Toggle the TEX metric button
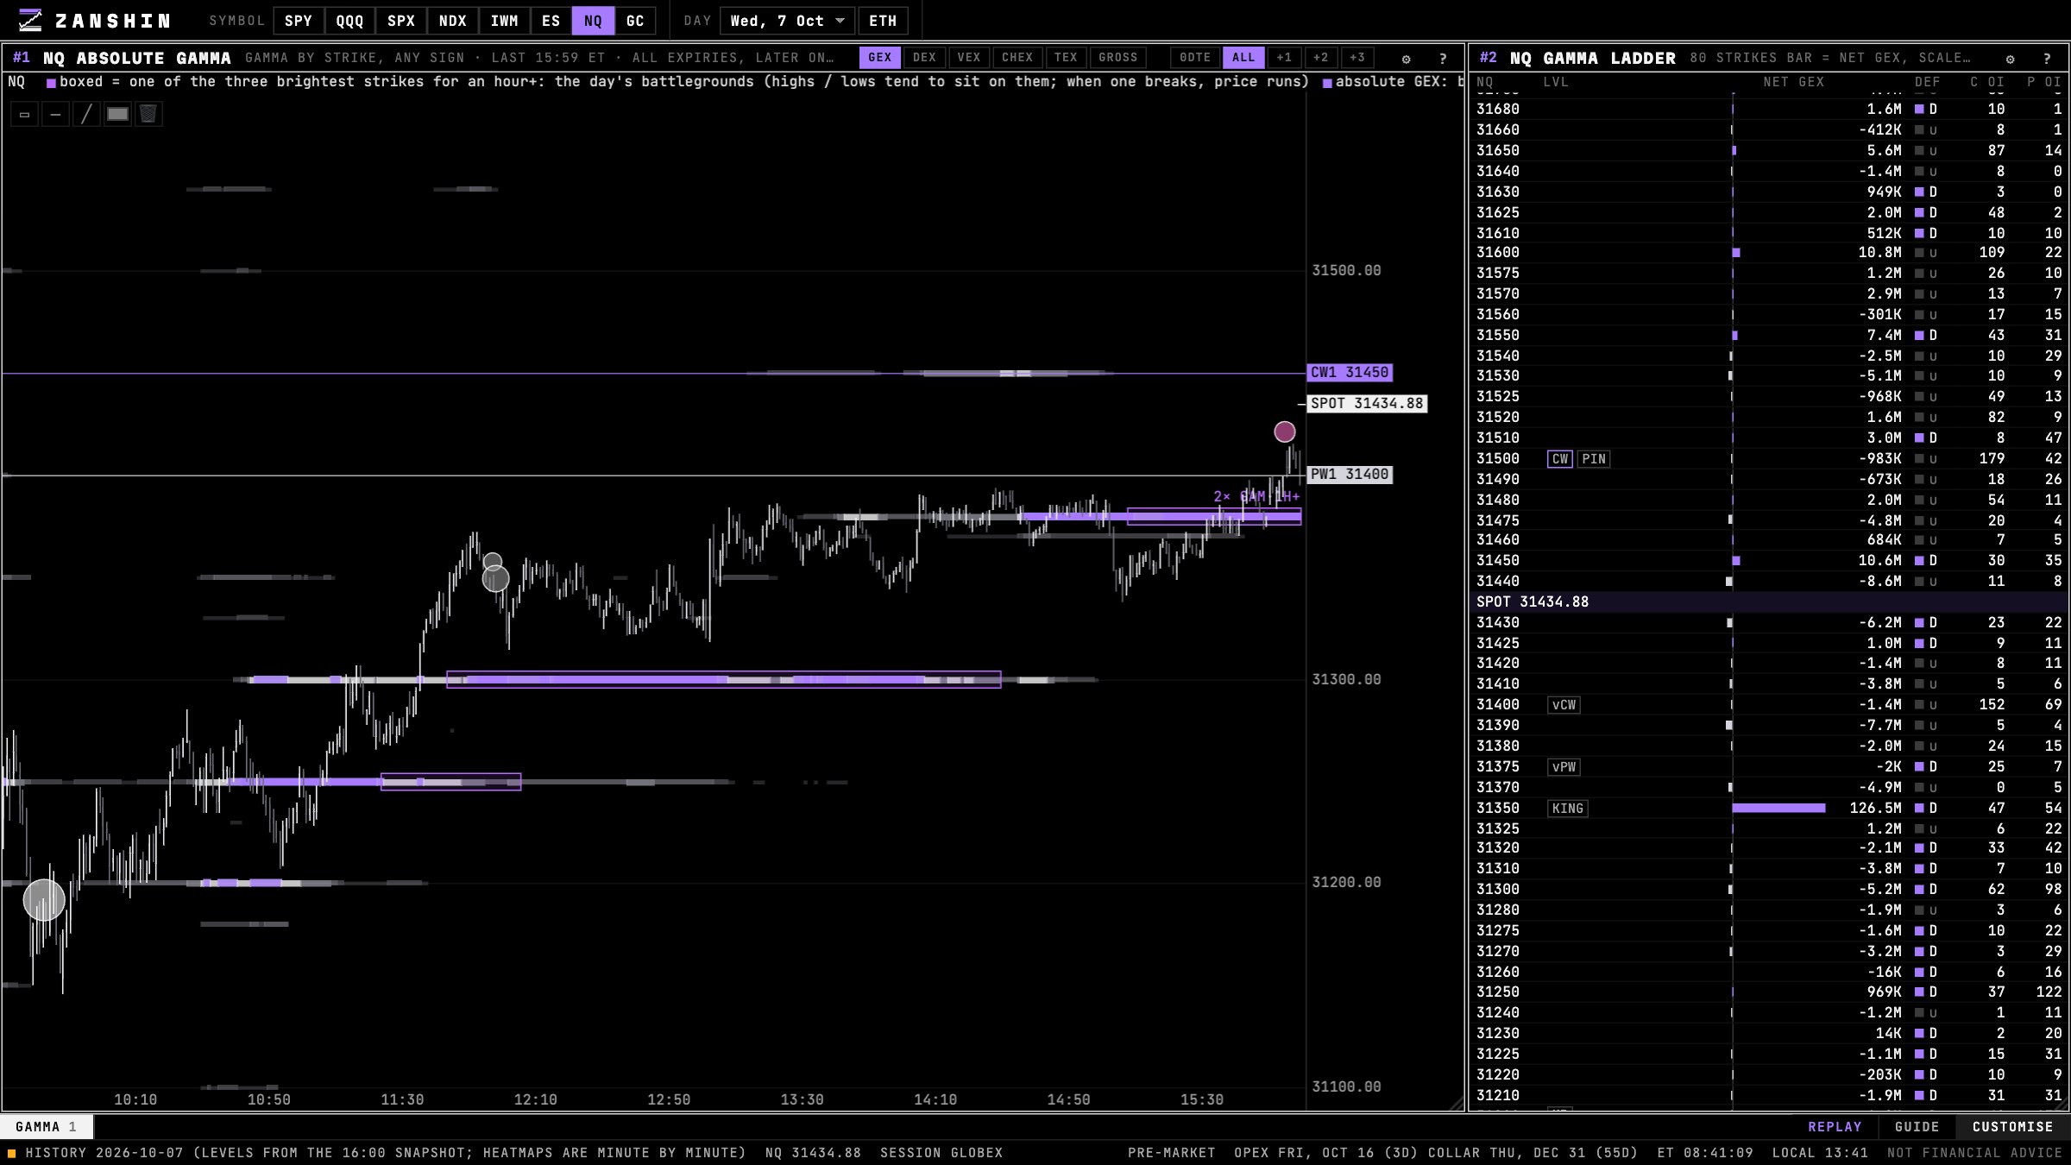 click(1066, 58)
